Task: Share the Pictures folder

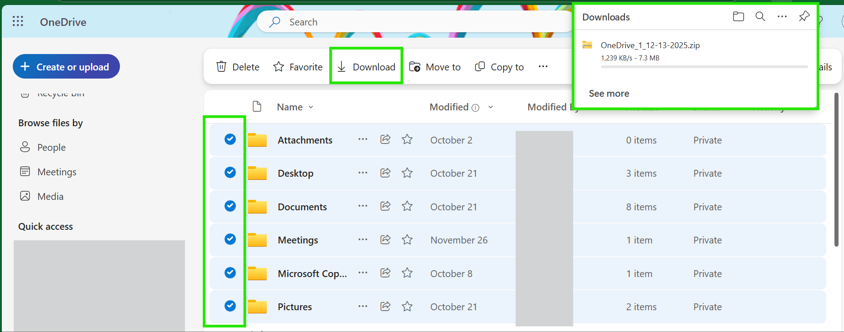Action: [385, 306]
